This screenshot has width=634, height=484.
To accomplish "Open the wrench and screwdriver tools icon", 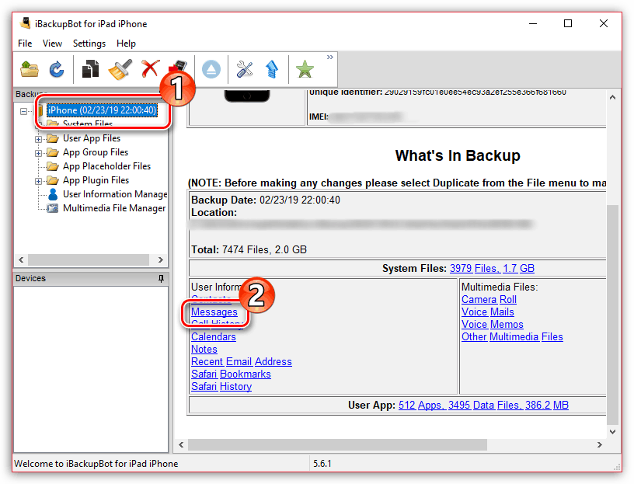I will click(x=245, y=69).
